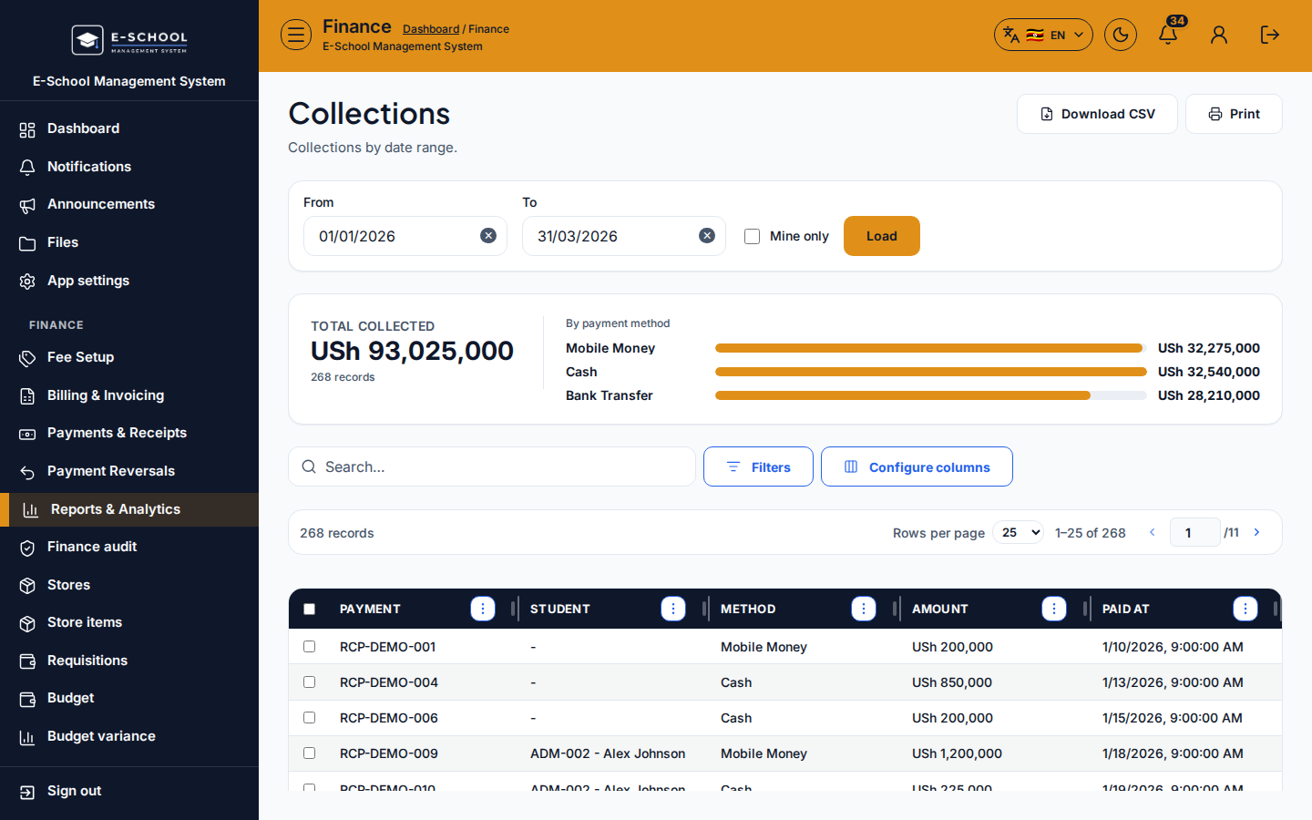Open Reports & Analytics section

point(129,509)
